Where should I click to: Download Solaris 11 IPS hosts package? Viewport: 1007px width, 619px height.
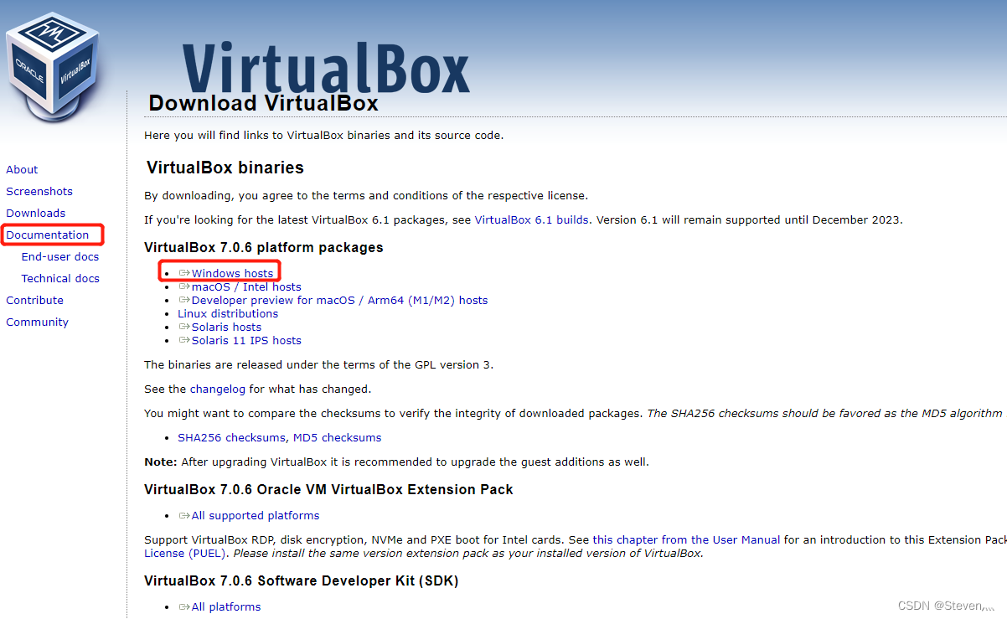coord(246,340)
